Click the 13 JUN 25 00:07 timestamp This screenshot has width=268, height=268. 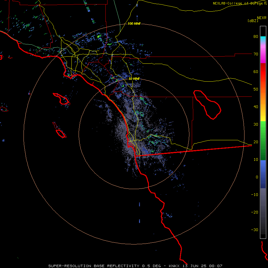[x=203, y=266]
